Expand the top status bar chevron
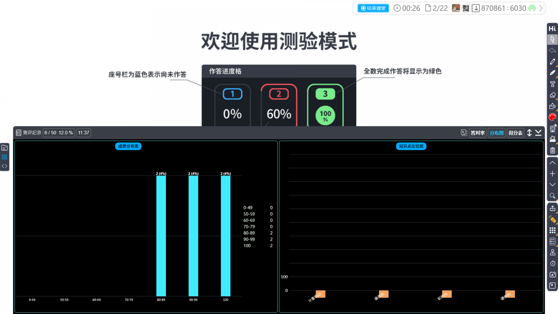Viewport: 558px width, 314px height. coord(541,8)
